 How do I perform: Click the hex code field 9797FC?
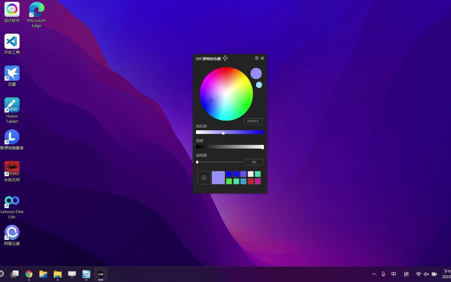253,121
